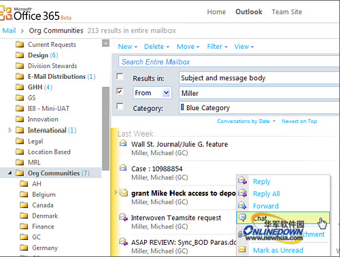The width and height of the screenshot is (340, 257).
Task: Select the MRL folder icon
Action: [20, 162]
